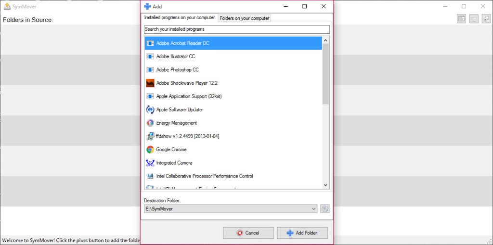
Task: Select Adobe Photoshop CC from the list
Action: [234, 70]
